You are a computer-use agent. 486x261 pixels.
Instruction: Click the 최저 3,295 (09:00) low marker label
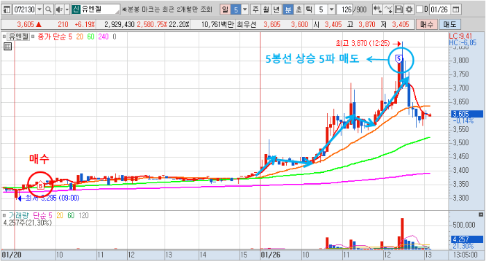[52, 198]
